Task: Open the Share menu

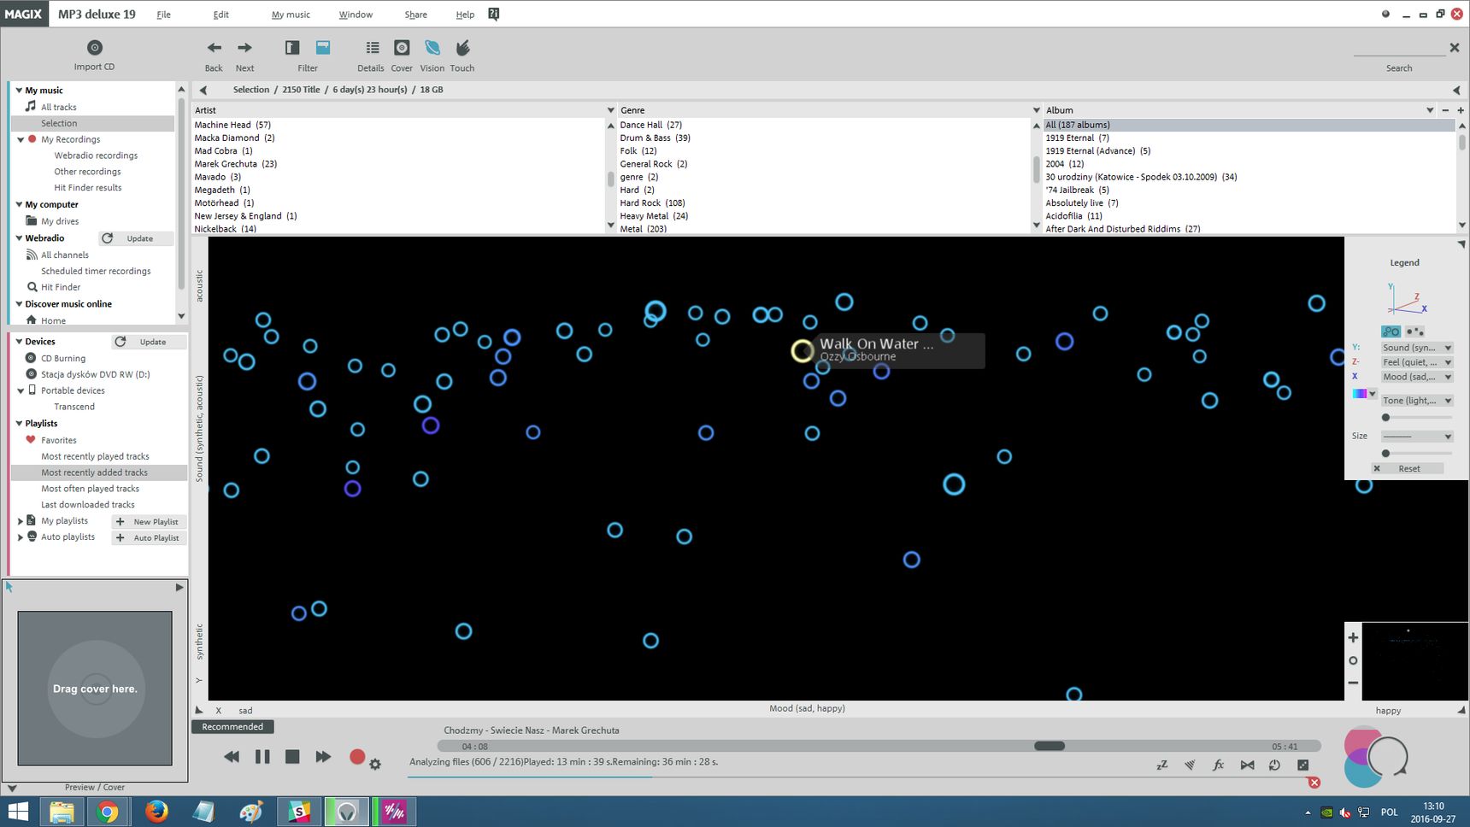Action: click(x=416, y=15)
